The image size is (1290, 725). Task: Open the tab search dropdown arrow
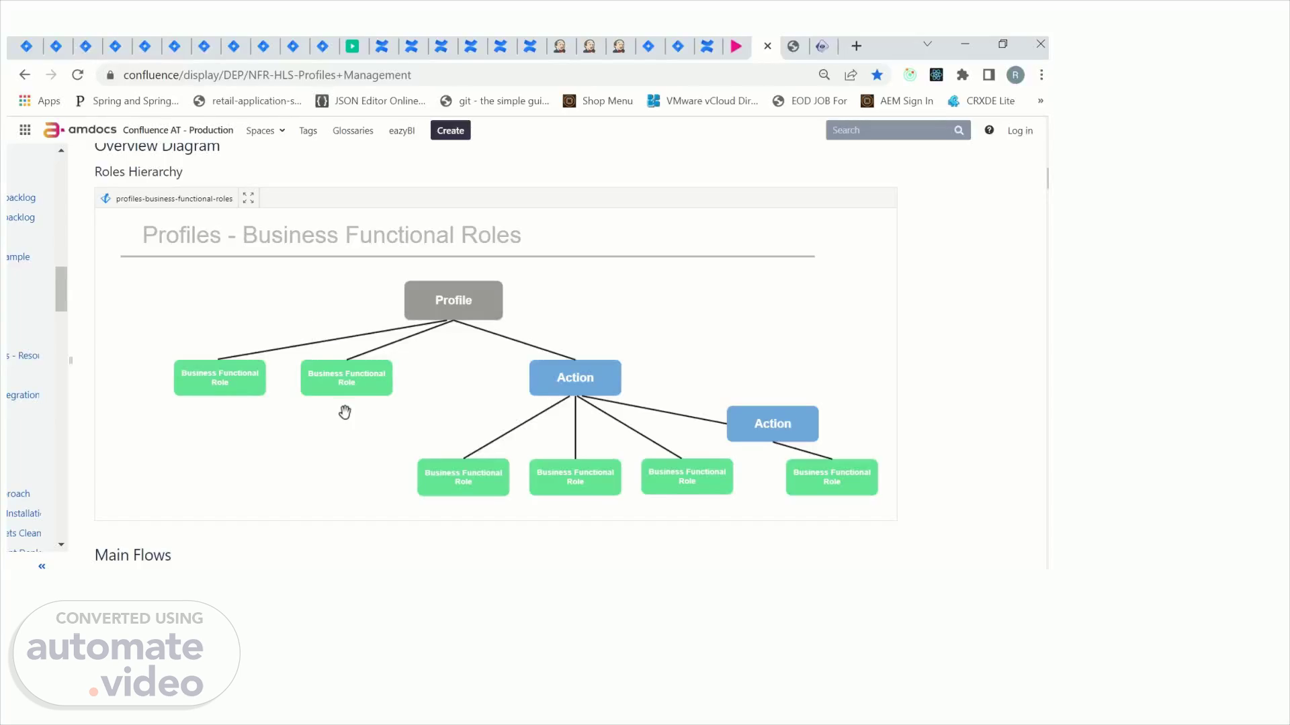click(927, 44)
